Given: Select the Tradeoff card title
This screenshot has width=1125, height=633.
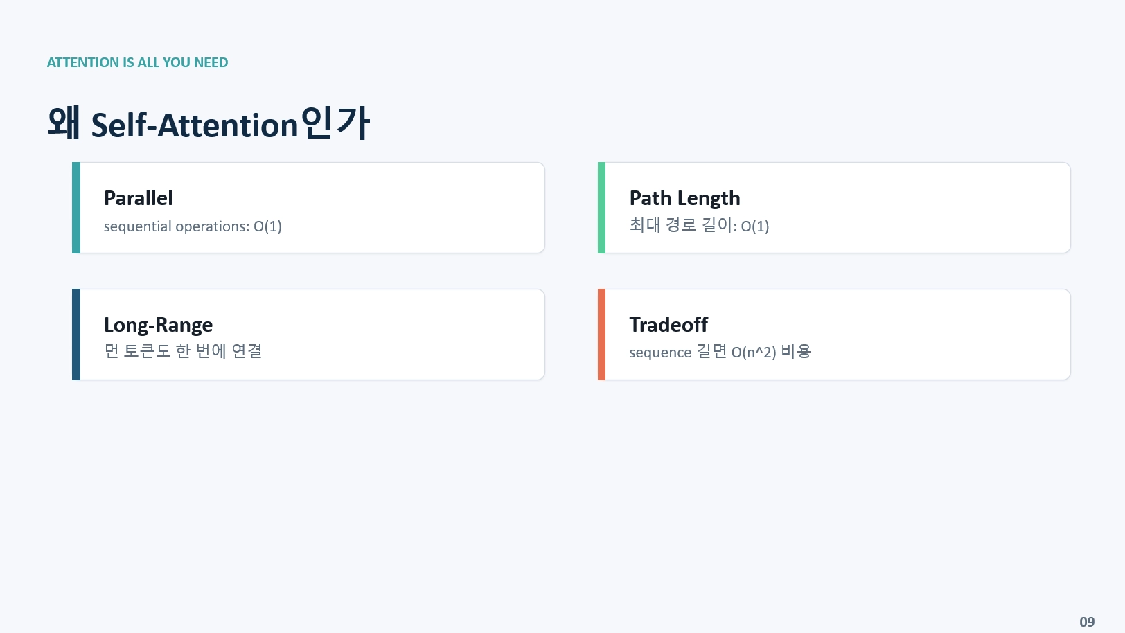Looking at the screenshot, I should (x=668, y=325).
